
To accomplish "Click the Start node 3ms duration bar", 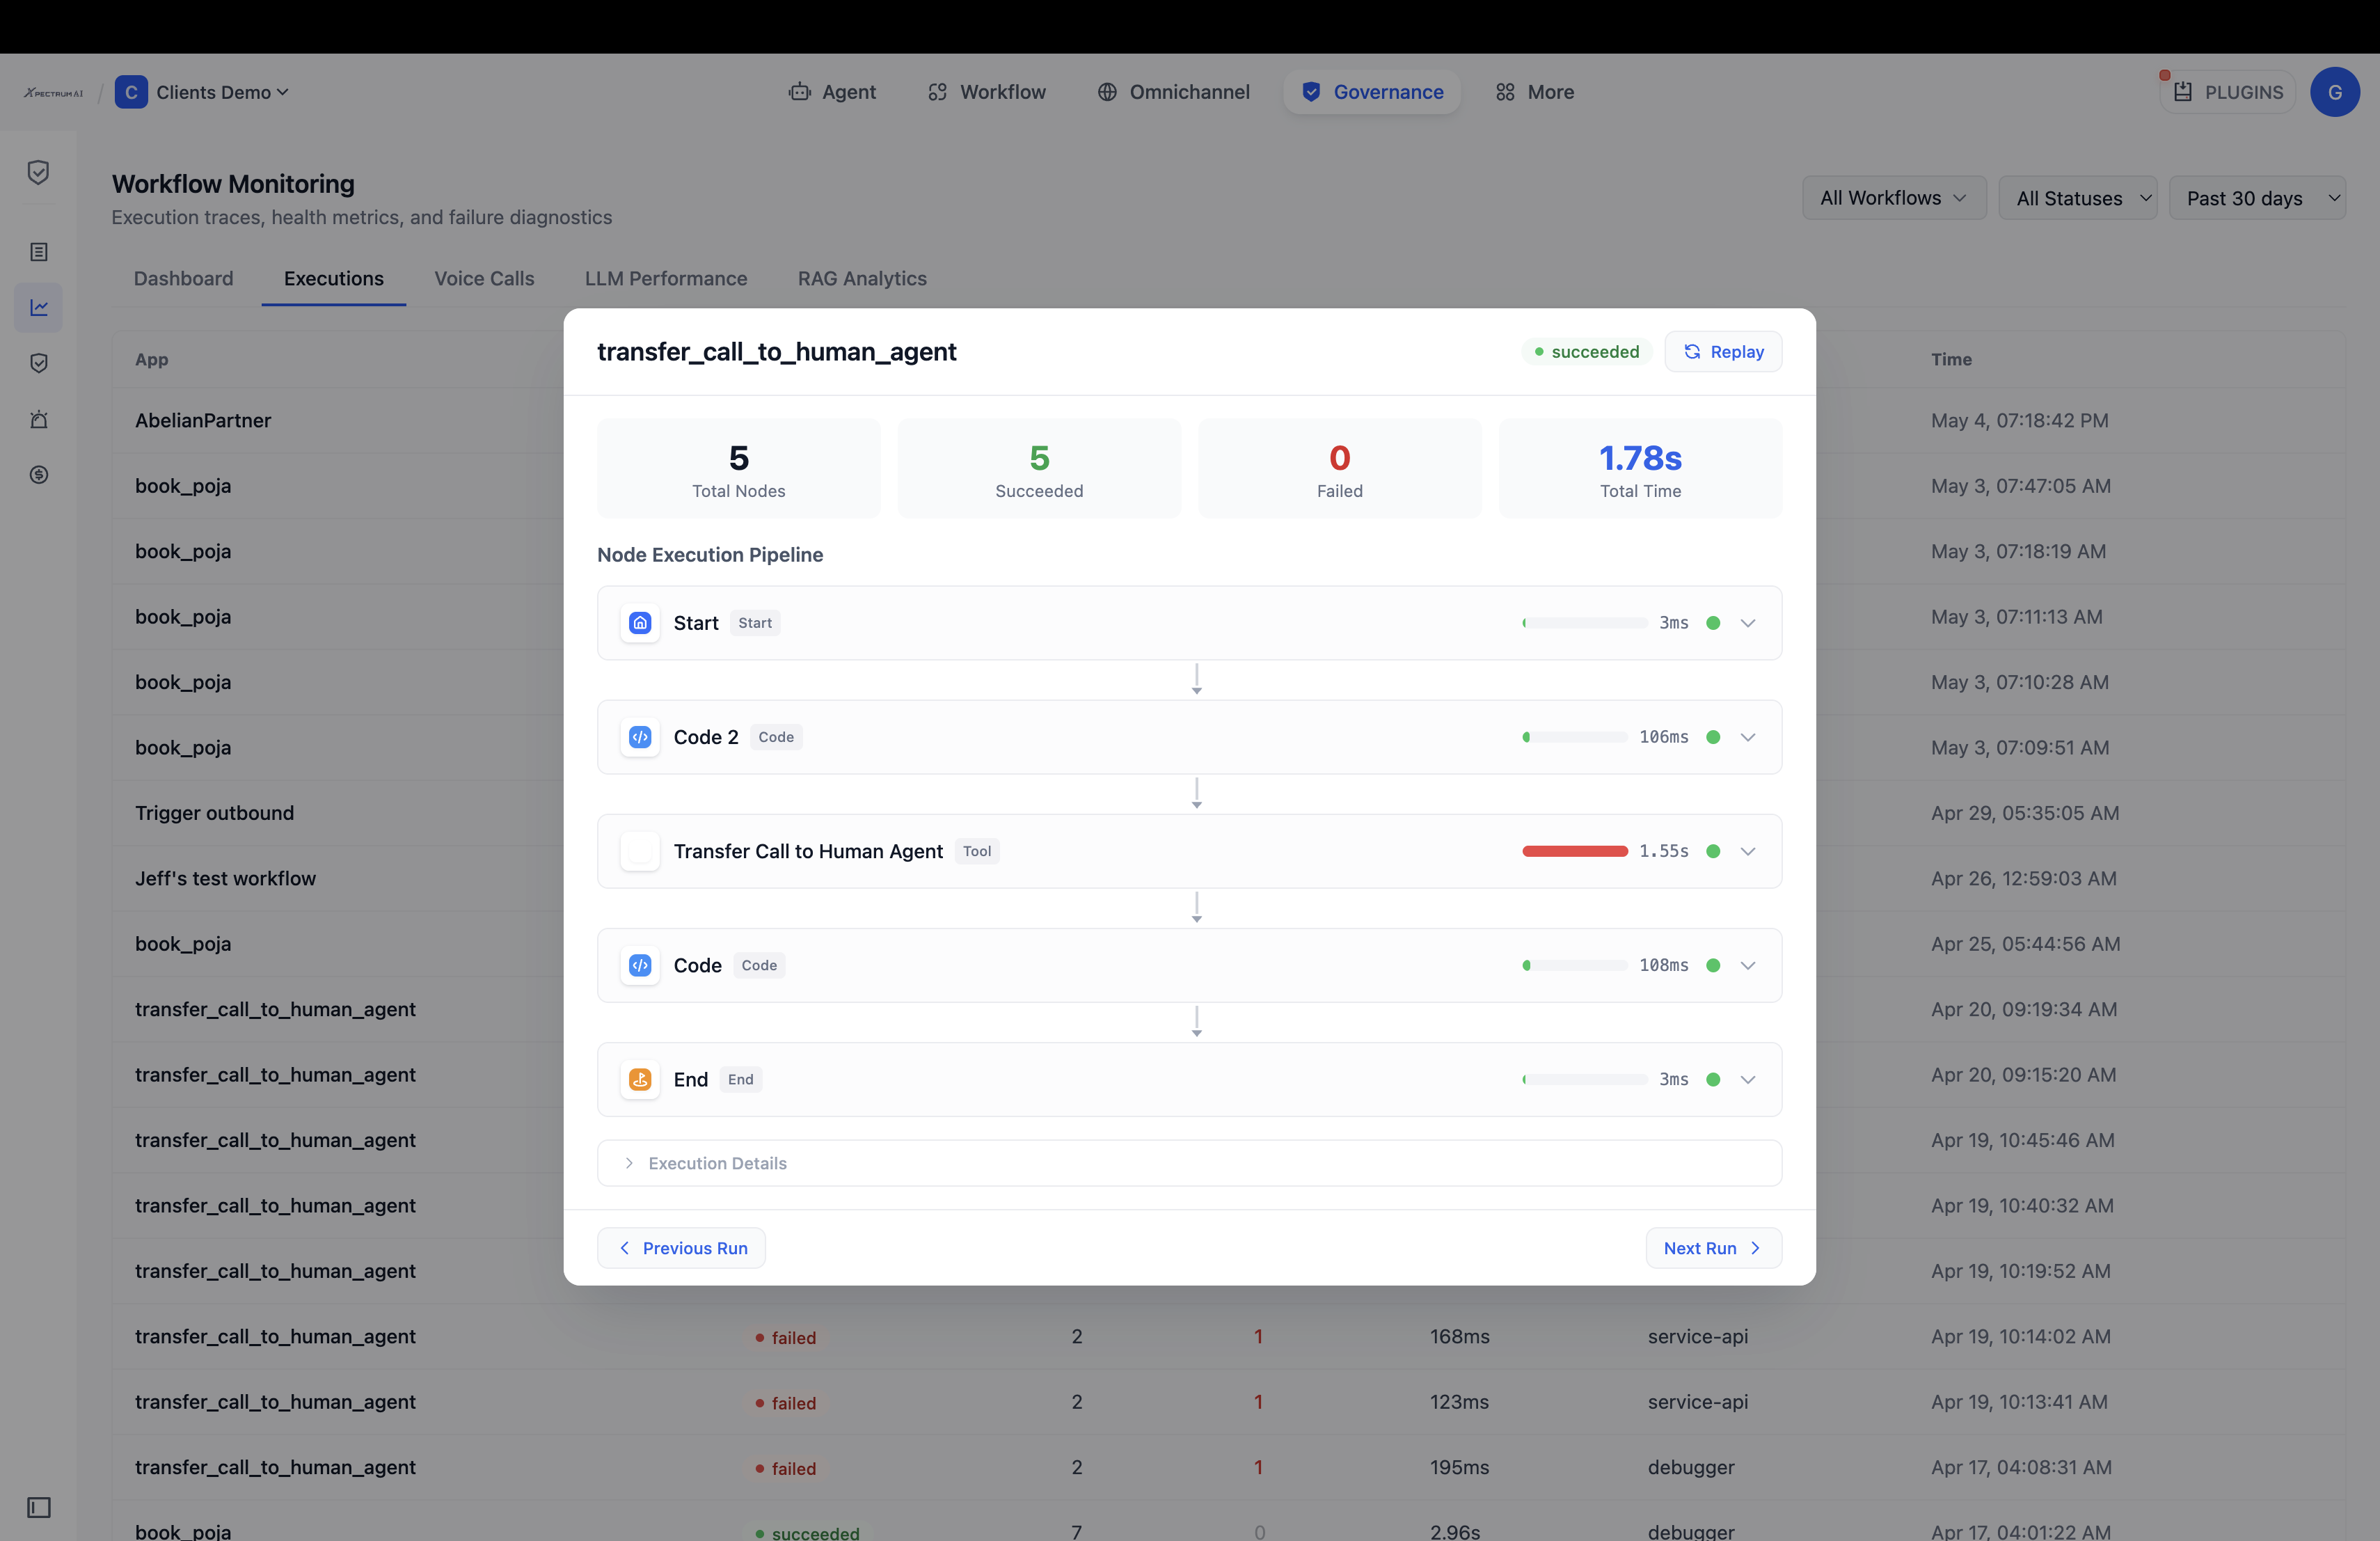I will point(1585,623).
